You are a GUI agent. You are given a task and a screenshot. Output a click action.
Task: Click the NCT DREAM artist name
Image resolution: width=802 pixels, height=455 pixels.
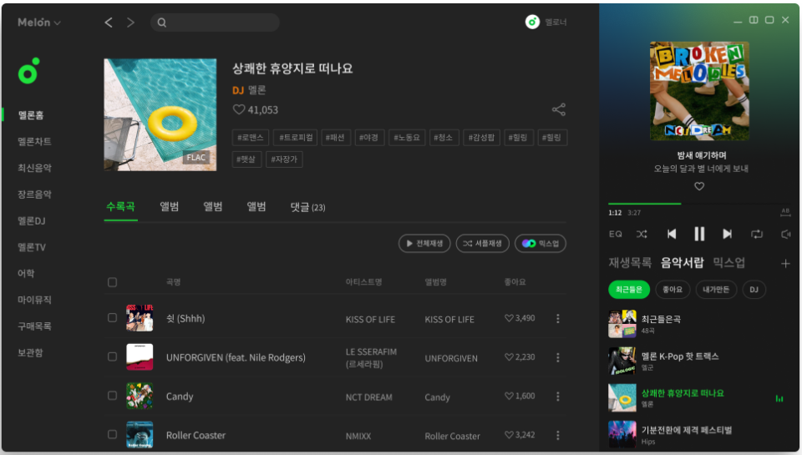pos(368,397)
